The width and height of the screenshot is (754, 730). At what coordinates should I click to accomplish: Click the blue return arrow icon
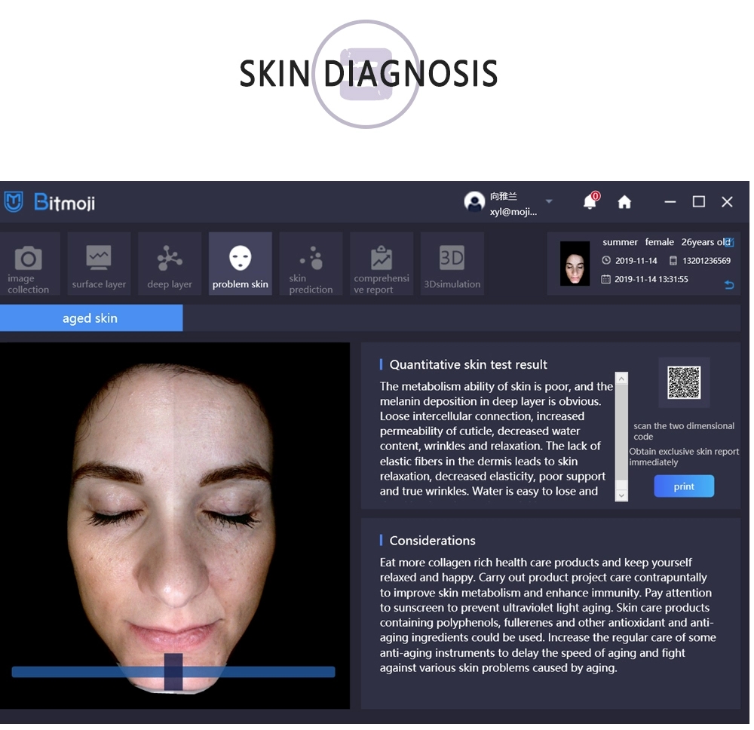729,285
